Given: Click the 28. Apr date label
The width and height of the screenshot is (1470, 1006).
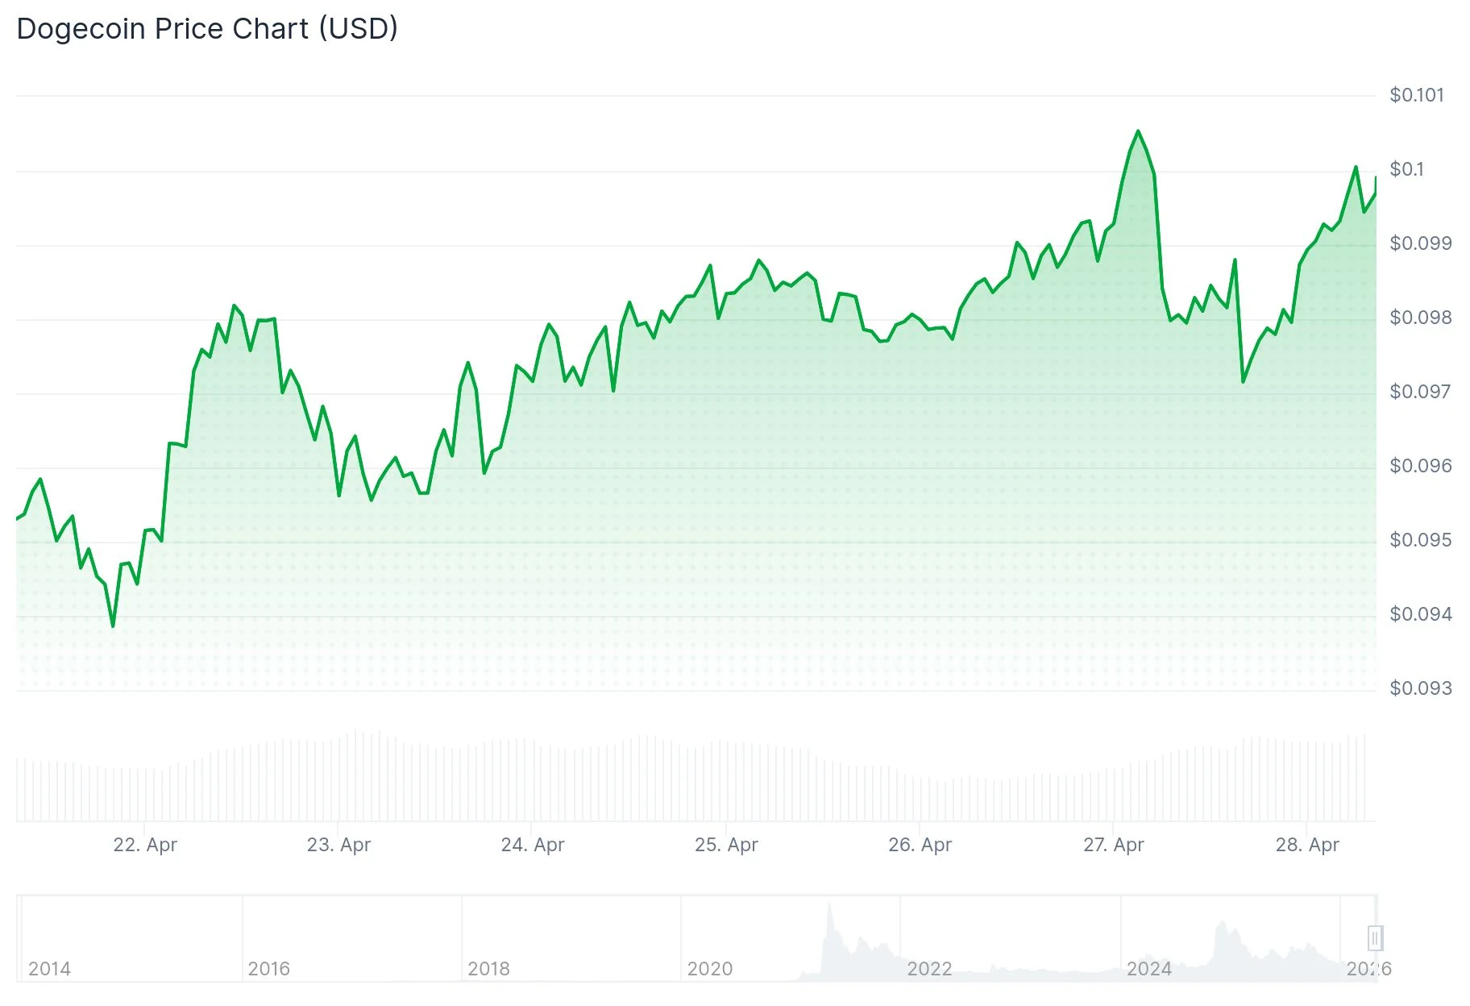Looking at the screenshot, I should pos(1306,845).
